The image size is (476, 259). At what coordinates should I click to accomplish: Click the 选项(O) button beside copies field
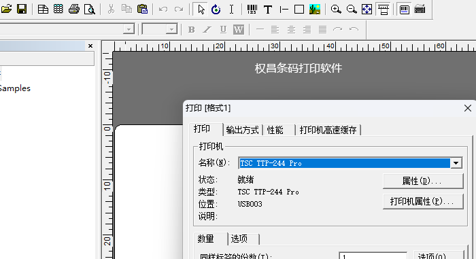point(439,256)
